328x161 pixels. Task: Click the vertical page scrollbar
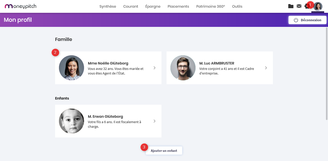tap(326, 74)
